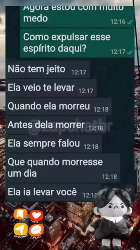Tap the orange Salve bookmark icon
This screenshot has width=140, height=250.
click(20, 214)
